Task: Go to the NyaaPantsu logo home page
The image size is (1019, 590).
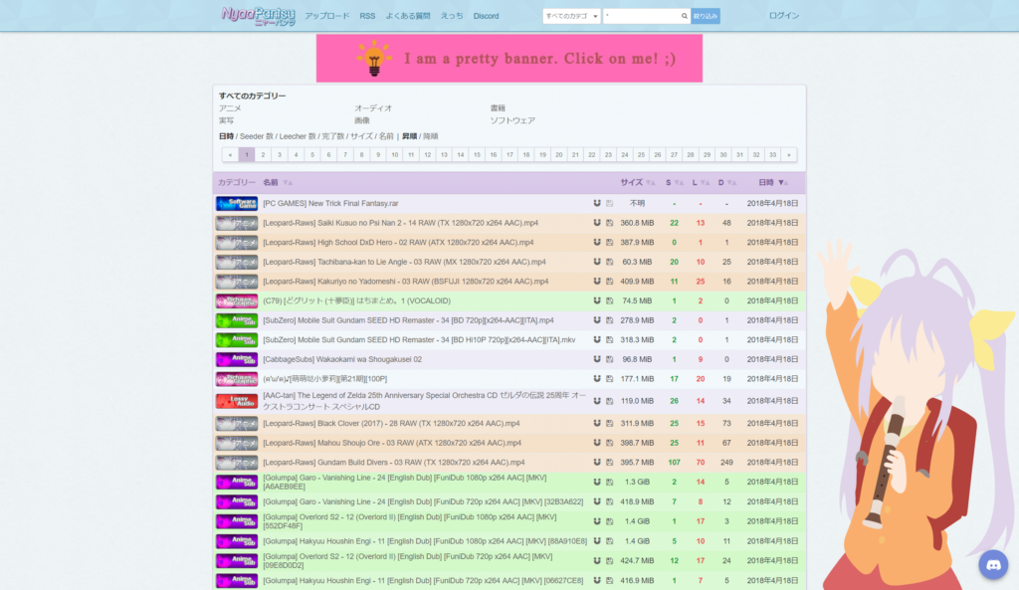Action: [258, 16]
